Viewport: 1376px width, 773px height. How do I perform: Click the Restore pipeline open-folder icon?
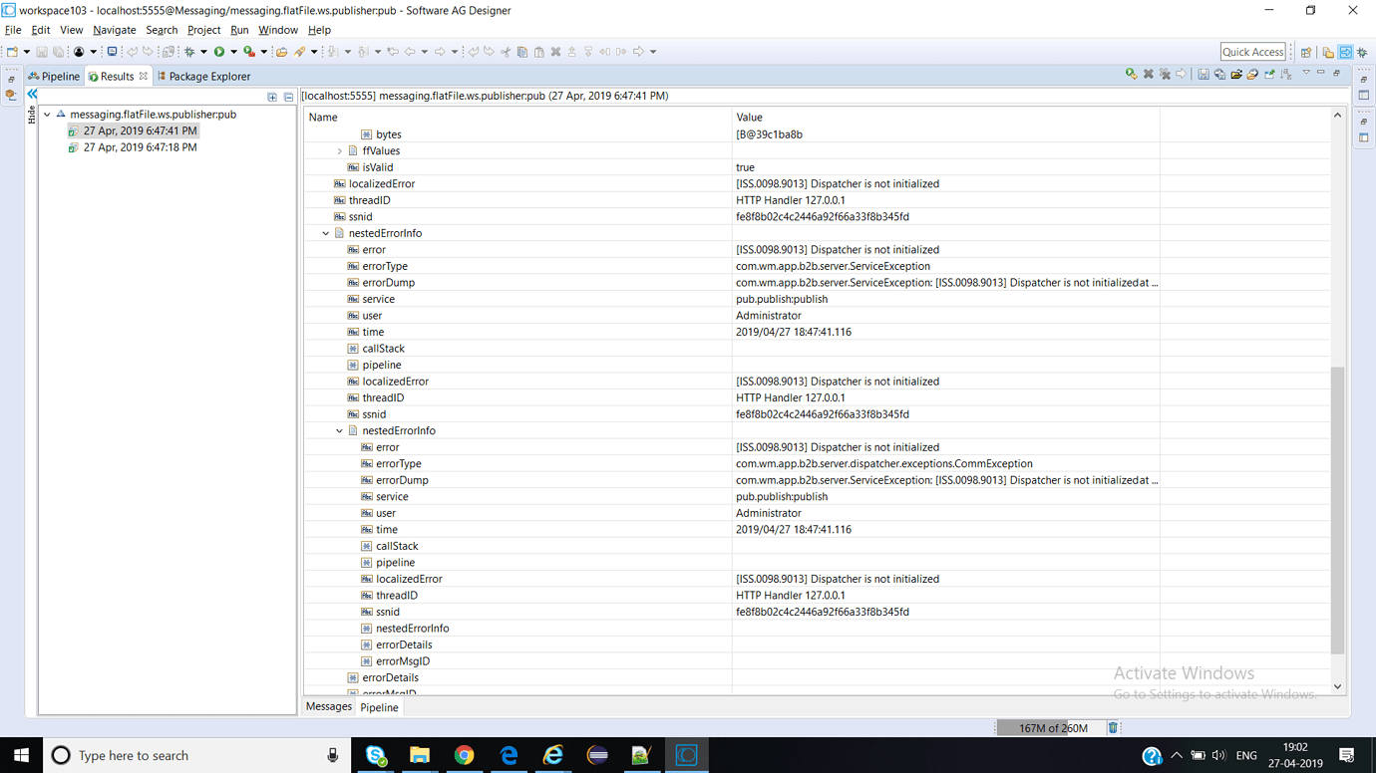[x=1236, y=74]
